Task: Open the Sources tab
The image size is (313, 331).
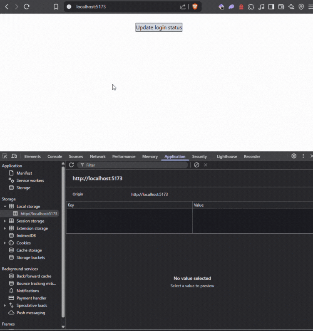Action: pos(76,156)
